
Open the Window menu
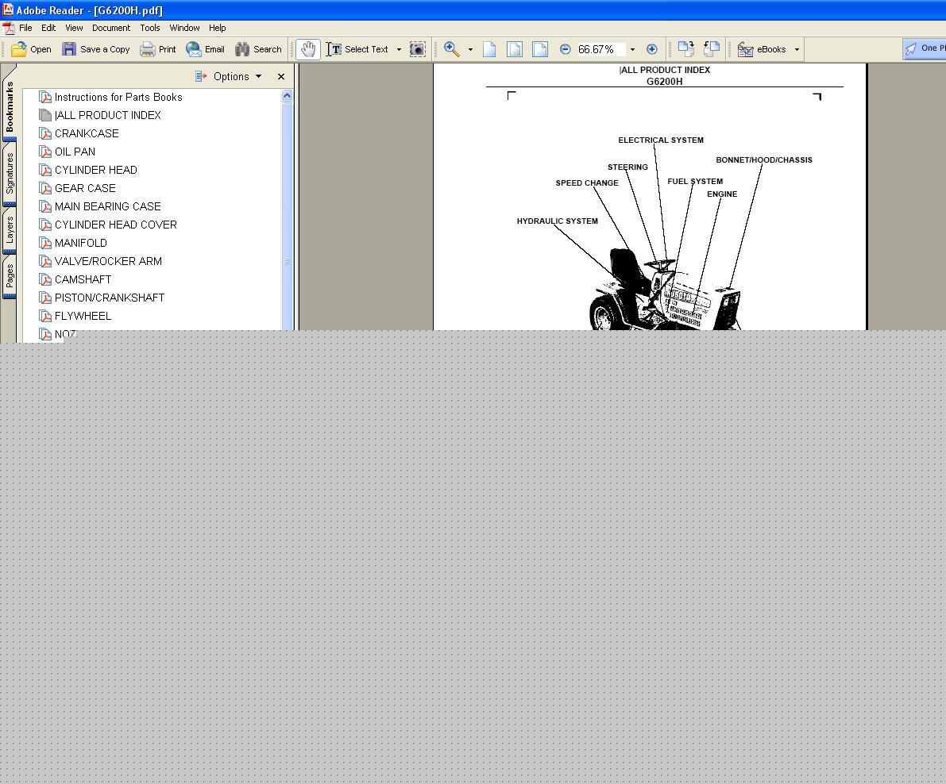point(184,28)
